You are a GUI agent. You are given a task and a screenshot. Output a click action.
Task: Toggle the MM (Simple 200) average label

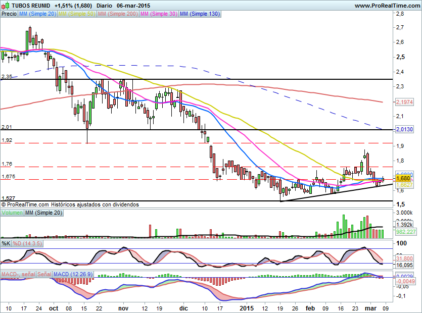[118, 14]
